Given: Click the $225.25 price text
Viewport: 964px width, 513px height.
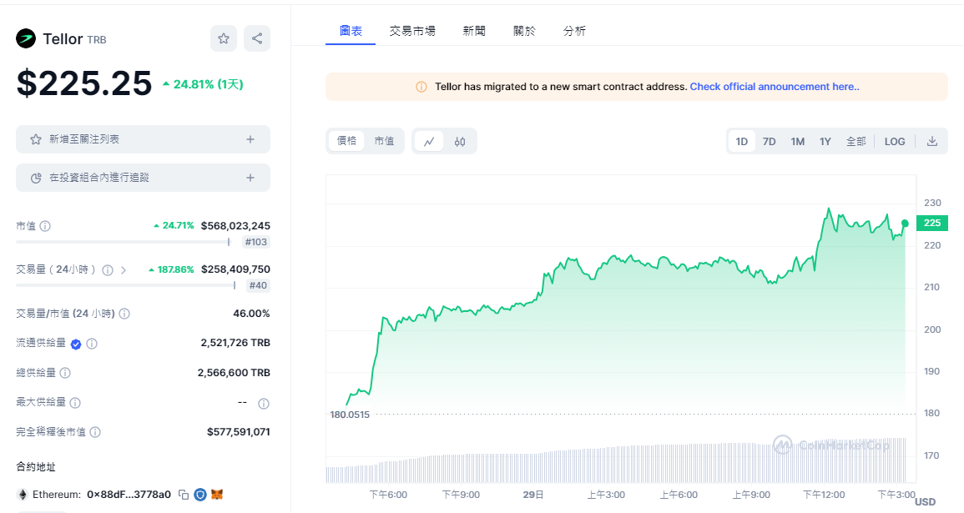Looking at the screenshot, I should pos(84,83).
